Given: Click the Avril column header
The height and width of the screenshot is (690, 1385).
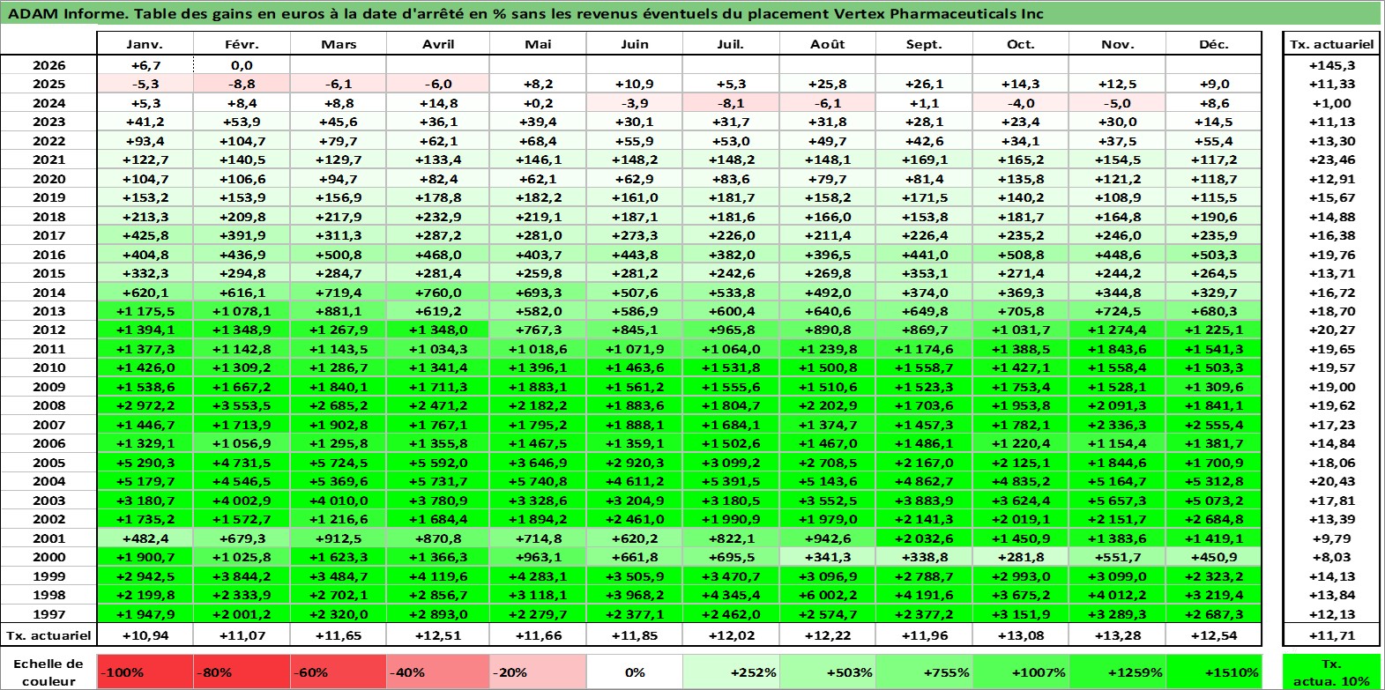Looking at the screenshot, I should tap(437, 44).
